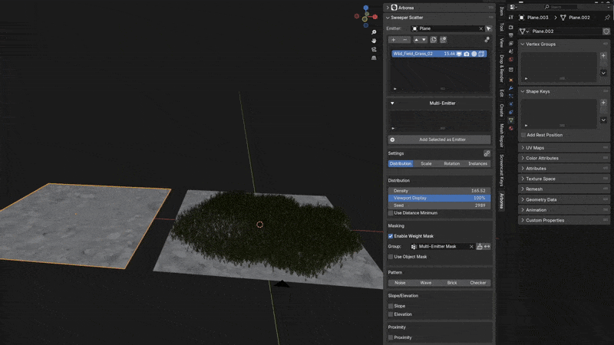Open Vertex Groups specials dropdown arrow
Screen dimensions: 614x345
tap(603, 73)
